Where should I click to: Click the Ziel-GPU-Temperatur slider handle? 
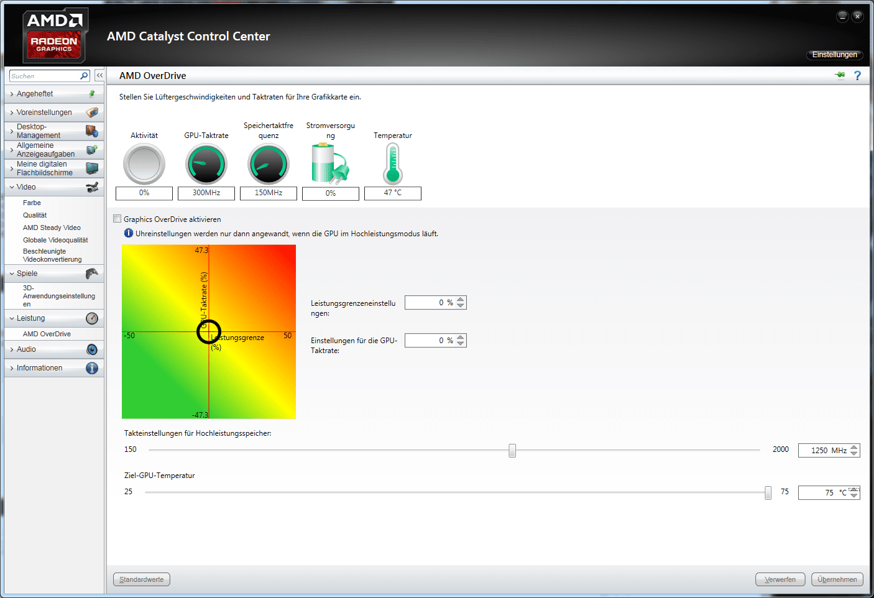pyautogui.click(x=768, y=492)
